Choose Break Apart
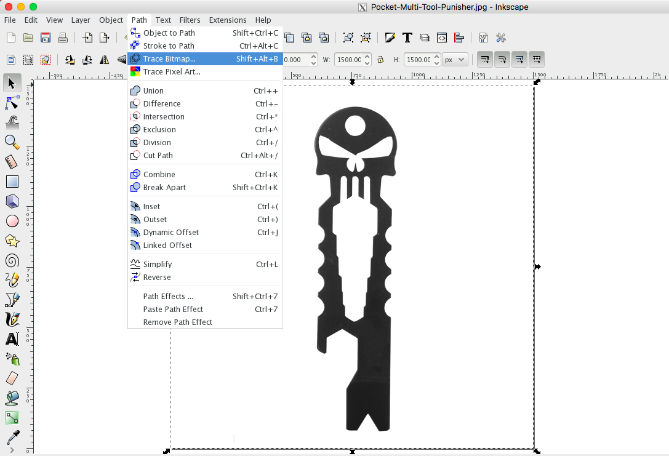Image resolution: width=669 pixels, height=456 pixels. 205,187
